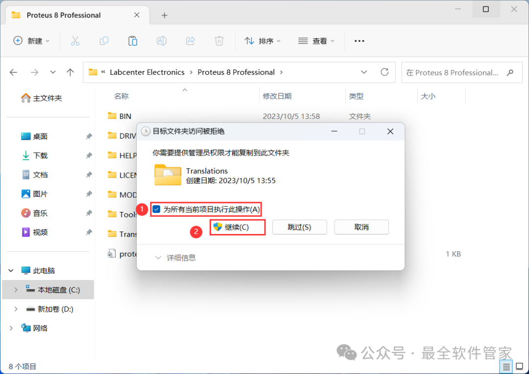Screen dimensions: 529x374
Task: Open the 排序 sort dropdown
Action: (263, 41)
